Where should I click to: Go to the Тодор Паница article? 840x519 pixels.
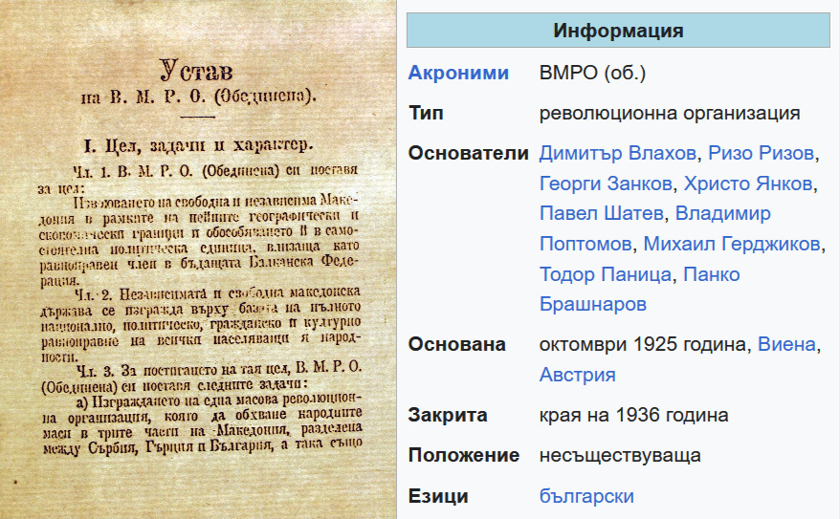pos(606,274)
